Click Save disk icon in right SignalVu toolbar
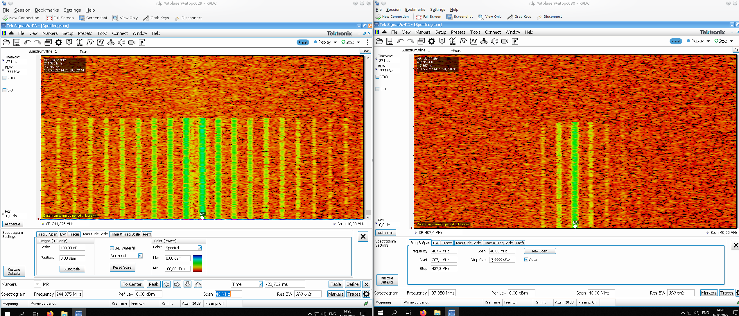The height and width of the screenshot is (316, 739). (x=390, y=41)
